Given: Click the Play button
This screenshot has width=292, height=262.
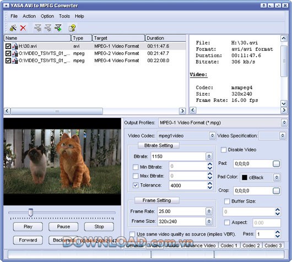Looking at the screenshot, I should click(x=28, y=227).
